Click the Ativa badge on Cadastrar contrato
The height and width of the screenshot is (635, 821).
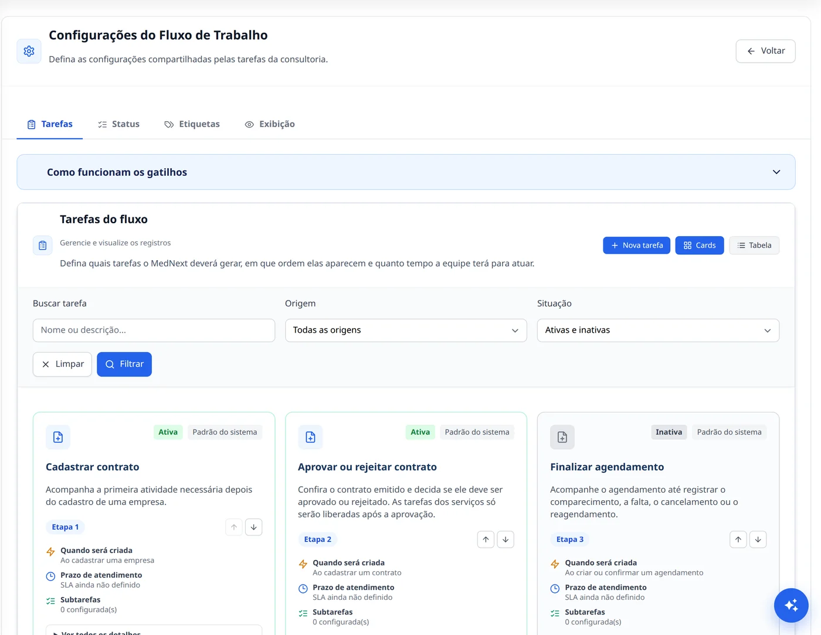point(168,432)
